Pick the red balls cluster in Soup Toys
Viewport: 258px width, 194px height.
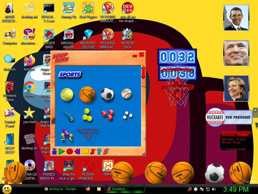tap(107, 115)
